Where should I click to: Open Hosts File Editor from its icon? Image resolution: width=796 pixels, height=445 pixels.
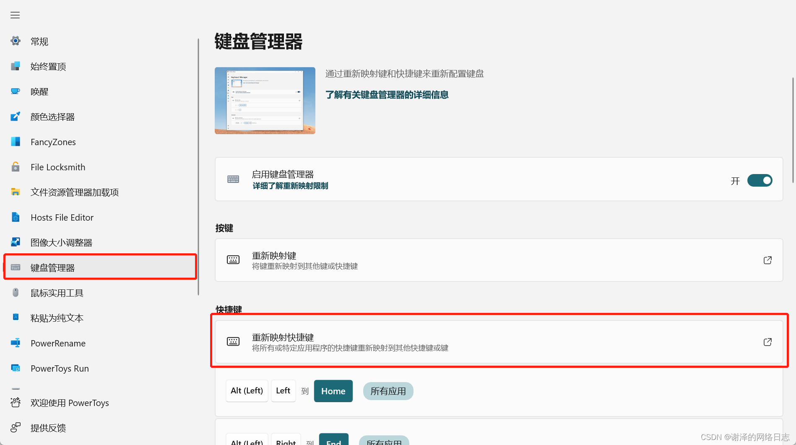tap(15, 217)
